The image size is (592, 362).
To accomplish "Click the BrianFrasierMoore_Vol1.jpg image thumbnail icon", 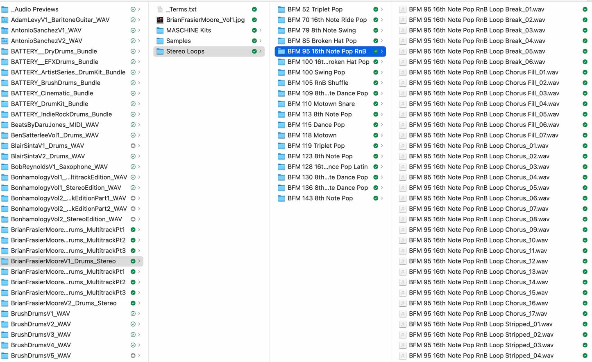I will tap(160, 20).
